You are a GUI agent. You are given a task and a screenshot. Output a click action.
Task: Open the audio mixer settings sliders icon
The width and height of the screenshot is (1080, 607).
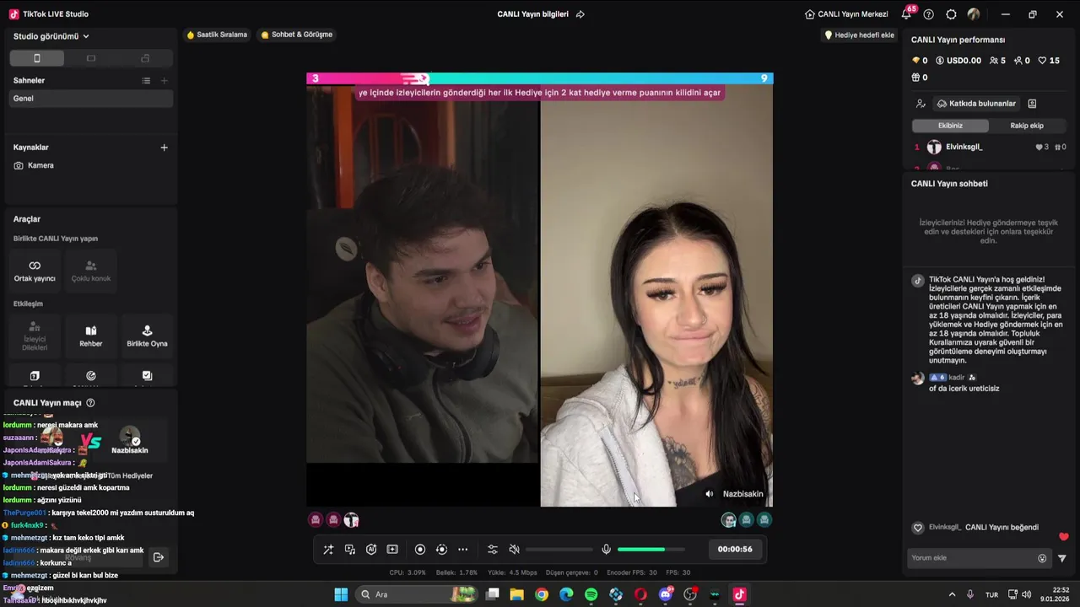pos(493,550)
